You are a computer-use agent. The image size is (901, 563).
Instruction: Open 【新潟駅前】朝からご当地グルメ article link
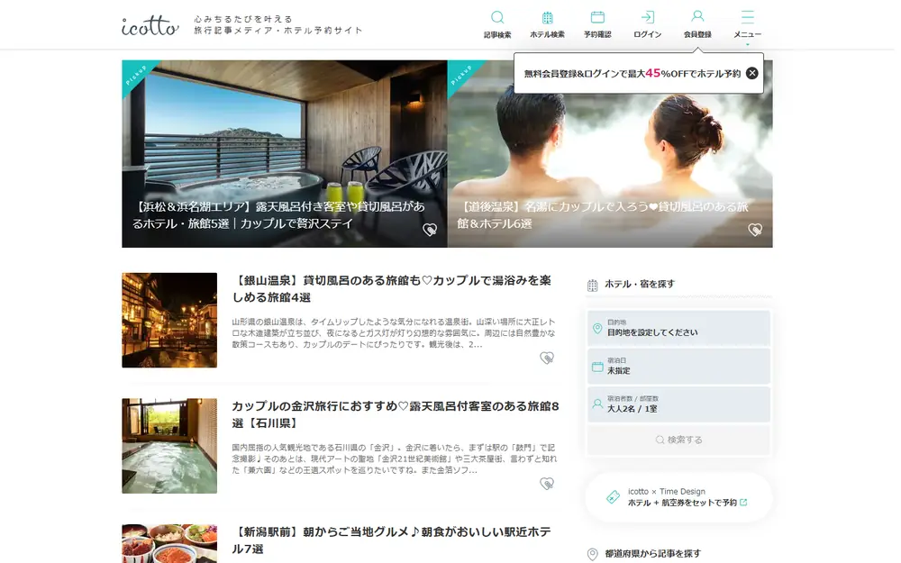[x=391, y=540]
